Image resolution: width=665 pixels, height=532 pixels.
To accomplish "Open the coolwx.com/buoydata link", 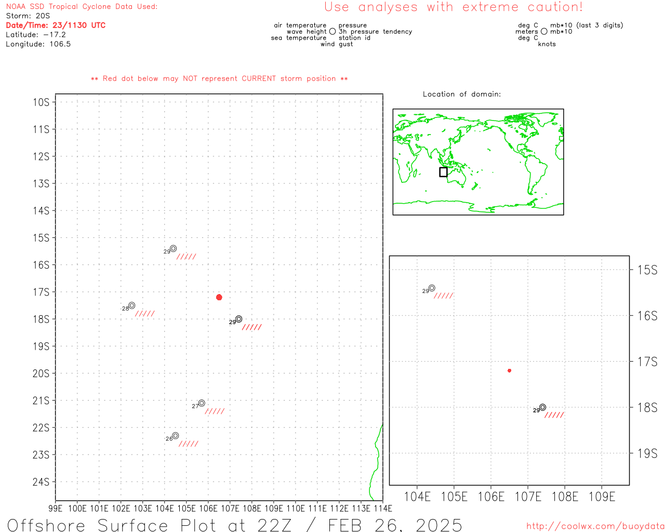I will point(595,526).
